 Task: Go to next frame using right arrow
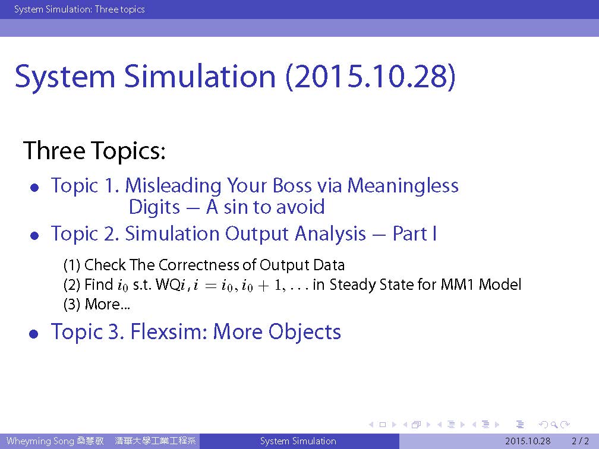pos(428,425)
